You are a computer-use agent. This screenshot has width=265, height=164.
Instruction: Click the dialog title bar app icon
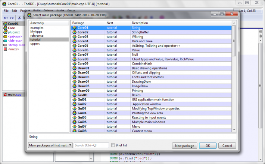tap(29, 15)
